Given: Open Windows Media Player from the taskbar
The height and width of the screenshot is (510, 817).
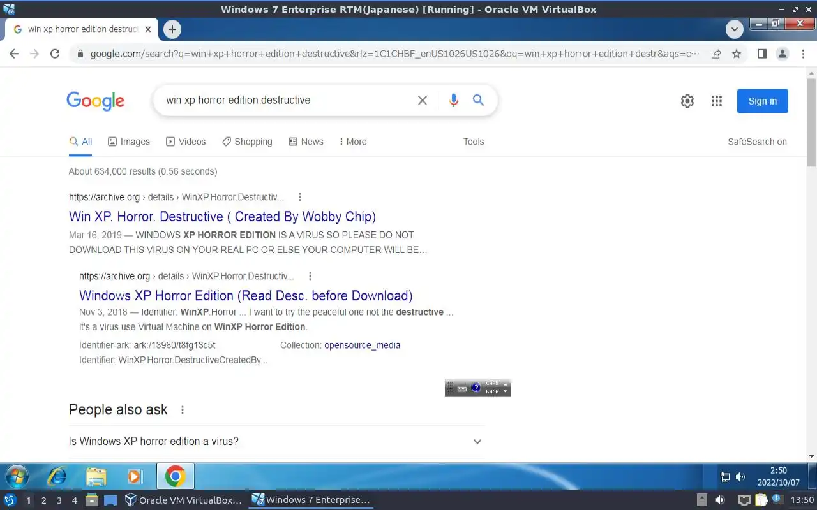Looking at the screenshot, I should (x=135, y=476).
